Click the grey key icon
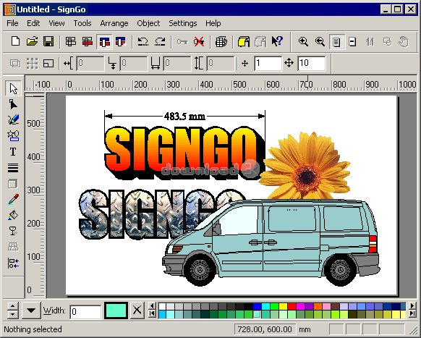Viewport: 421px width, 338px height. click(182, 42)
